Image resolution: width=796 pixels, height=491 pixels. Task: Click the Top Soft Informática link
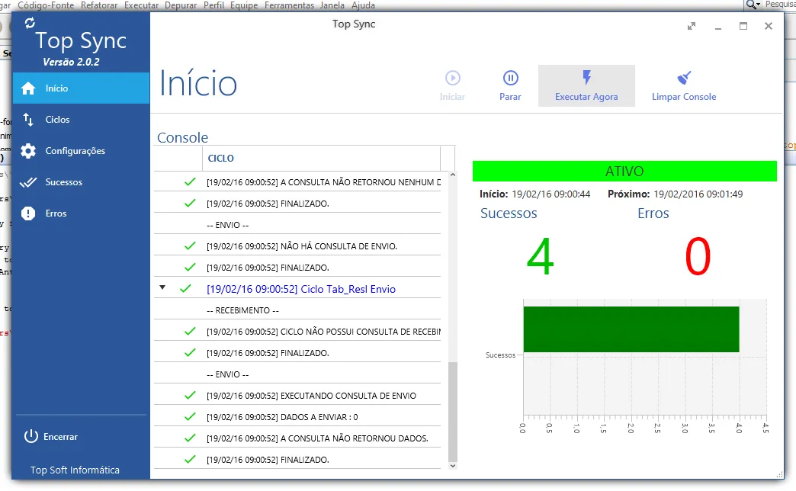tap(75, 470)
